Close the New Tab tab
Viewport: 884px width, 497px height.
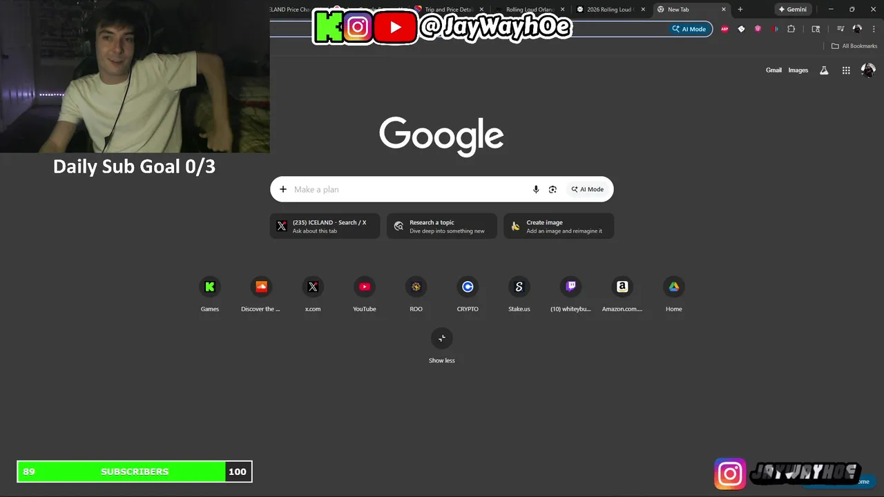[724, 10]
